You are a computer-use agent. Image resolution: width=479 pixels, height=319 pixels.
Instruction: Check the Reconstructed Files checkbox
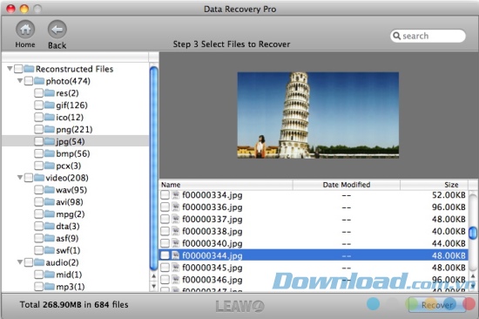(18, 69)
